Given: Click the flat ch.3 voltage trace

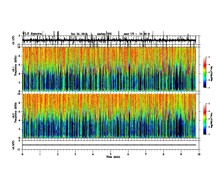Looking at the screenshot, I should 109,145.
